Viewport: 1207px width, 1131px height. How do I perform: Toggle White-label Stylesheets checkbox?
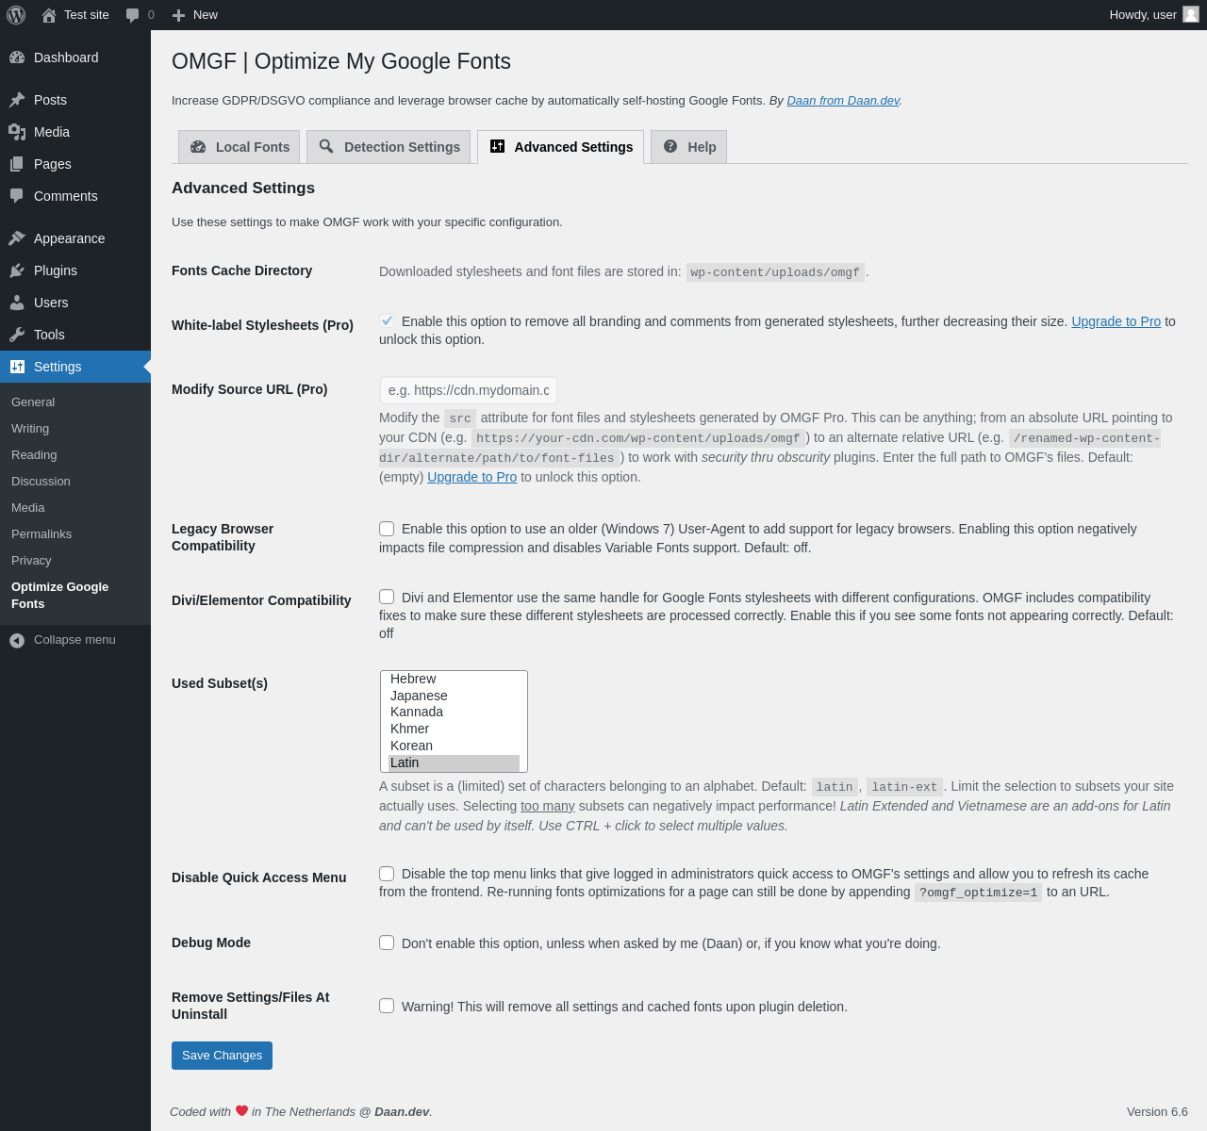(x=387, y=321)
